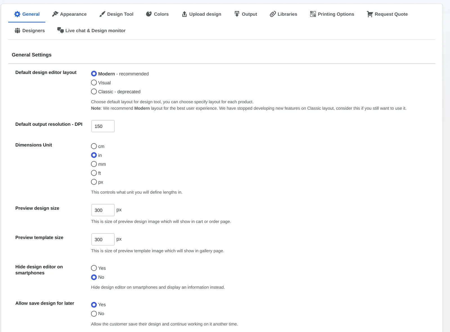450x332 pixels.
Task: Select No for hide editor on smartphones
Action: point(94,277)
